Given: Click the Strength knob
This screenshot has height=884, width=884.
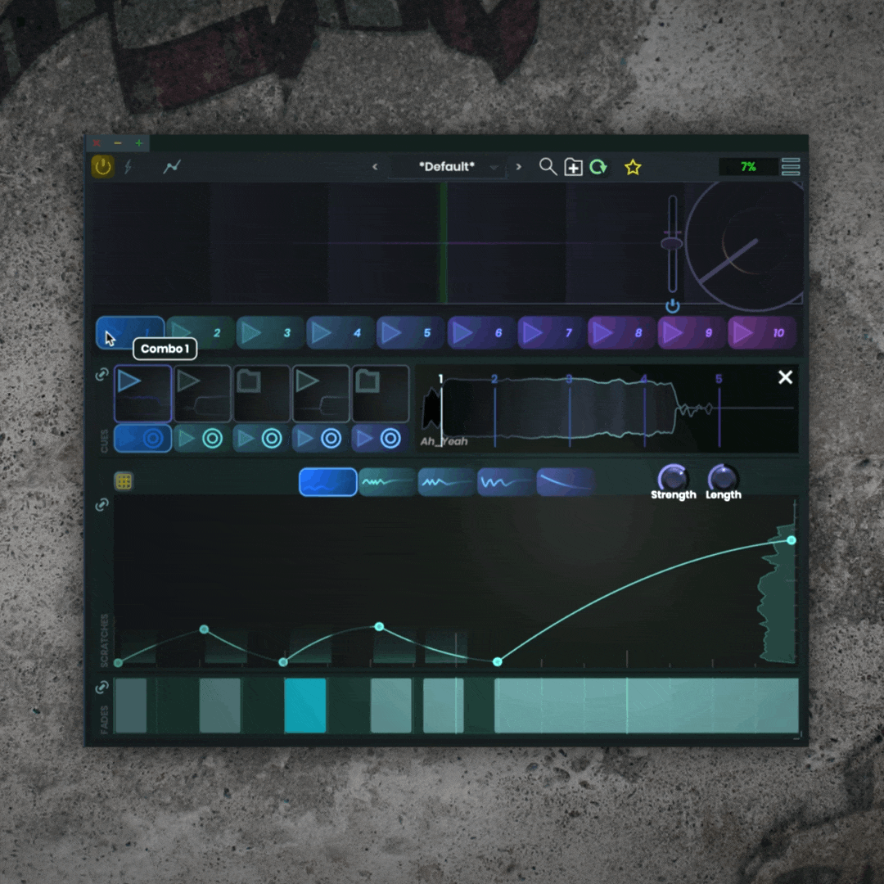Looking at the screenshot, I should [673, 477].
